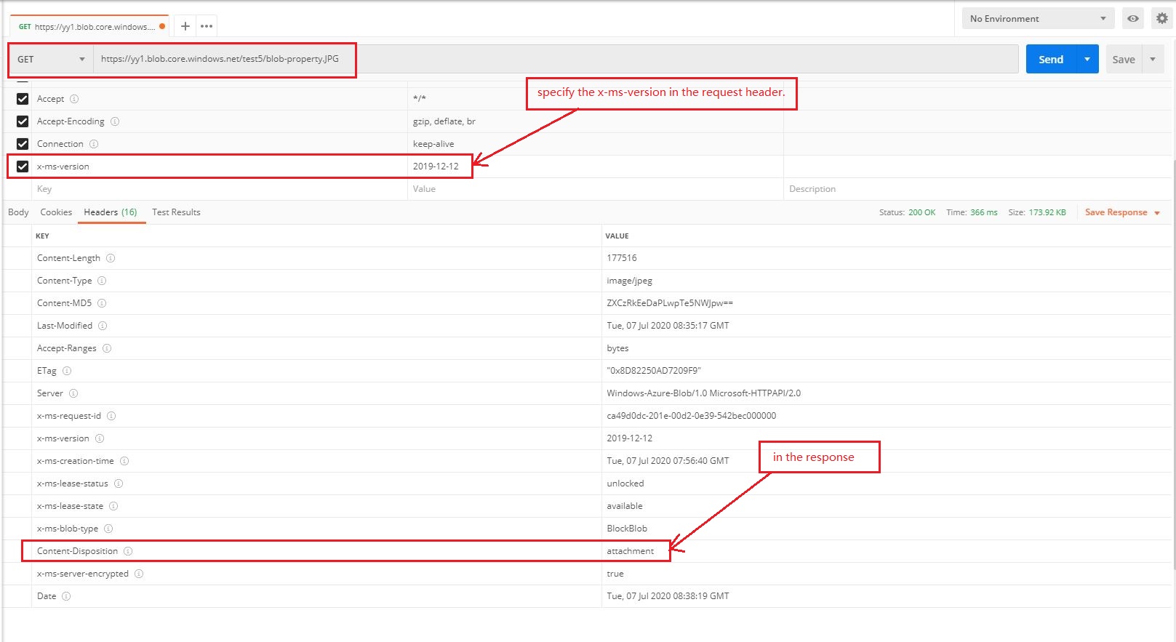Uncheck the Connection header checkbox
Screen dimensions: 1176x642
[x=23, y=144]
